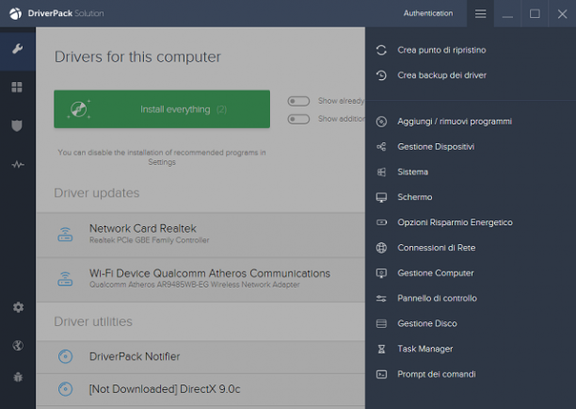Screen dimensions: 576x409
Task: Toggle the 'Show additional' switch
Action: 298,119
